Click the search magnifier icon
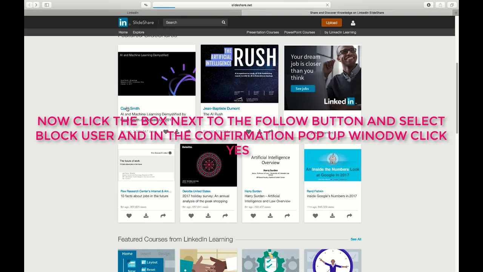Viewport: 483px width, 272px height. (223, 23)
